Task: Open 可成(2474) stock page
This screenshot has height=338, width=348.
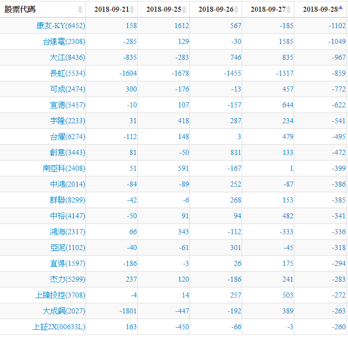Action: [x=68, y=89]
